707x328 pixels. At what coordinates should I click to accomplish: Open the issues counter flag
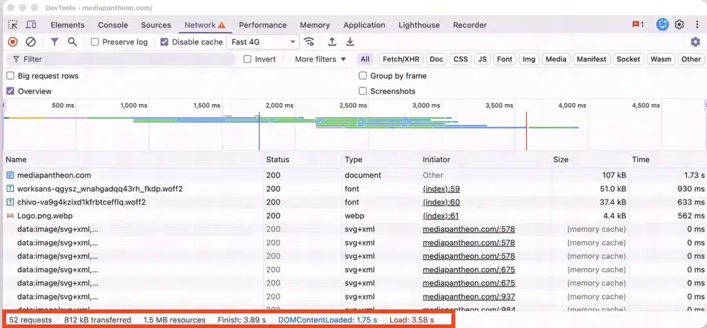click(x=638, y=25)
